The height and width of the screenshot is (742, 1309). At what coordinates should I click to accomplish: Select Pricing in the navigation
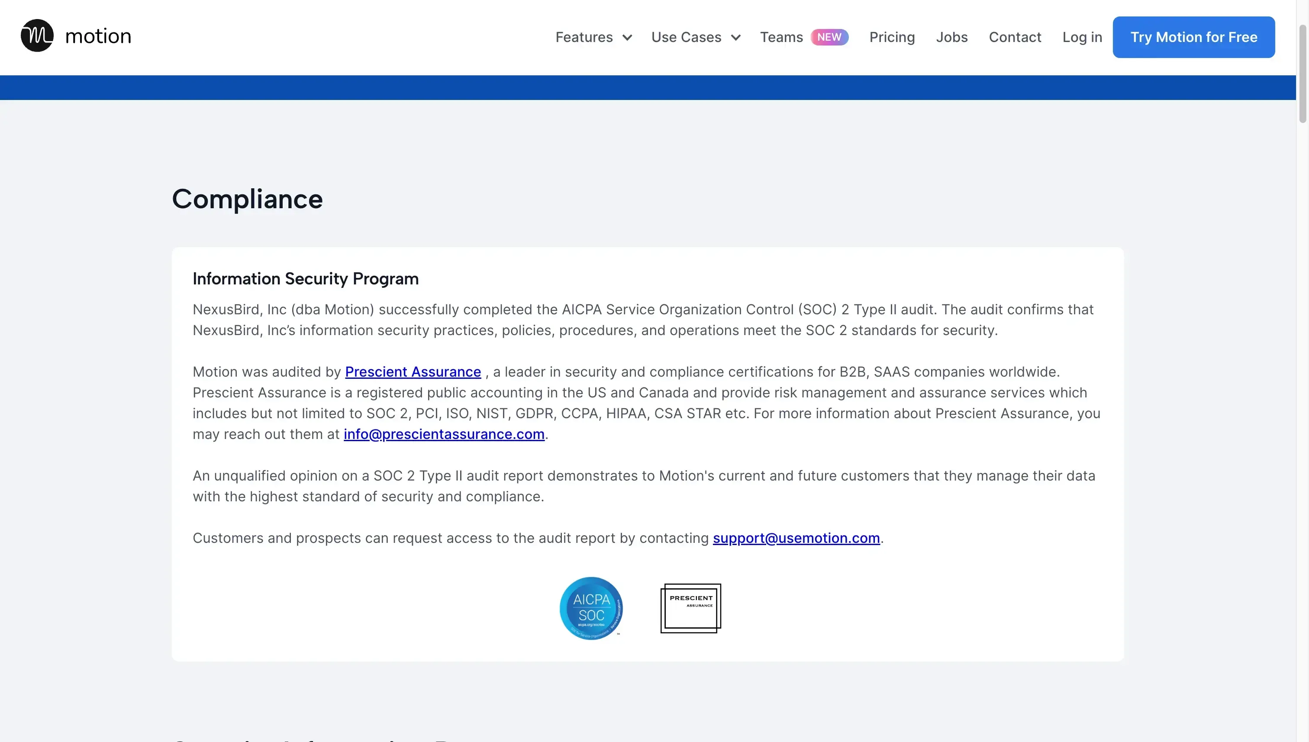tap(892, 37)
